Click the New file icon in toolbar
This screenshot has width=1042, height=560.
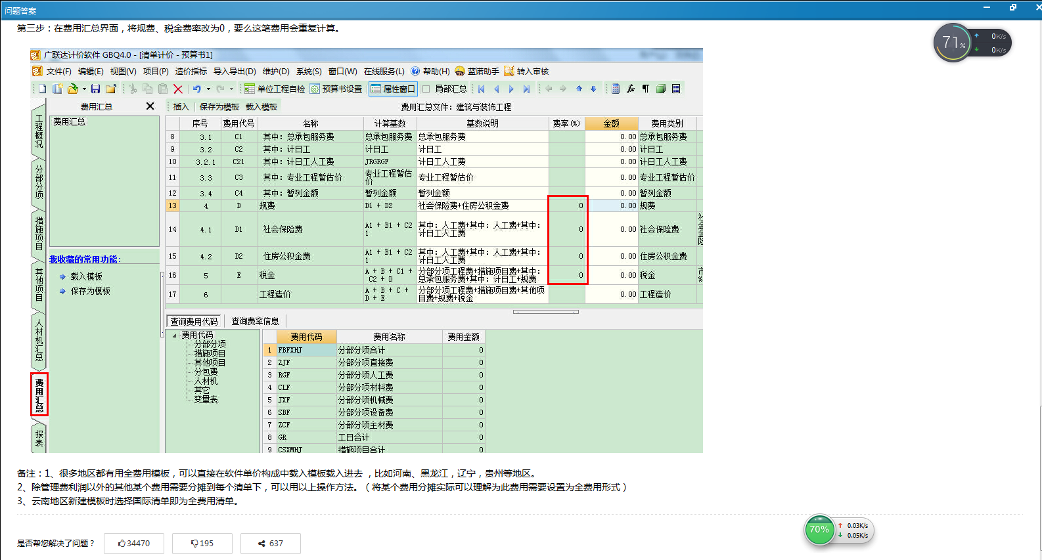[42, 89]
